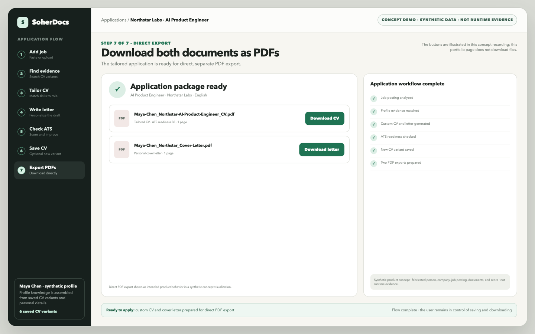Click the SoherDocs logo icon
This screenshot has width=535, height=334.
coord(23,22)
